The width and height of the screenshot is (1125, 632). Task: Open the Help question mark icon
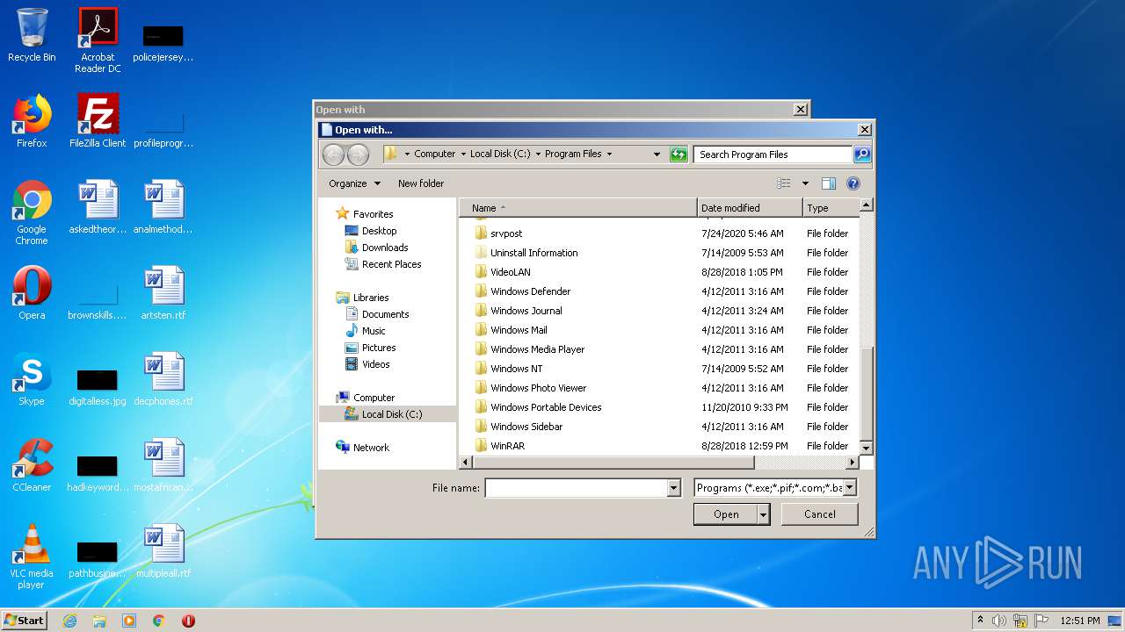(853, 183)
